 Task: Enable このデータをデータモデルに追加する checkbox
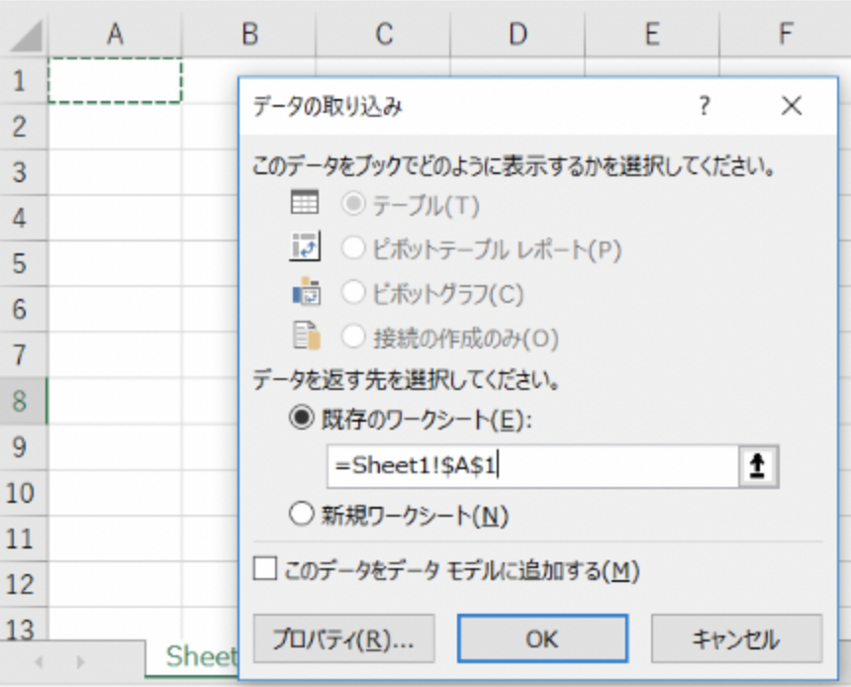[x=265, y=569]
